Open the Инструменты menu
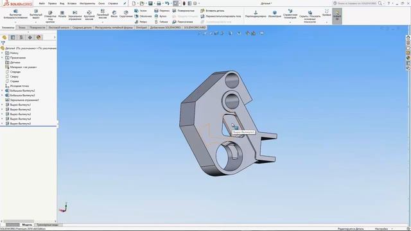411x231 pixels. (87, 4)
